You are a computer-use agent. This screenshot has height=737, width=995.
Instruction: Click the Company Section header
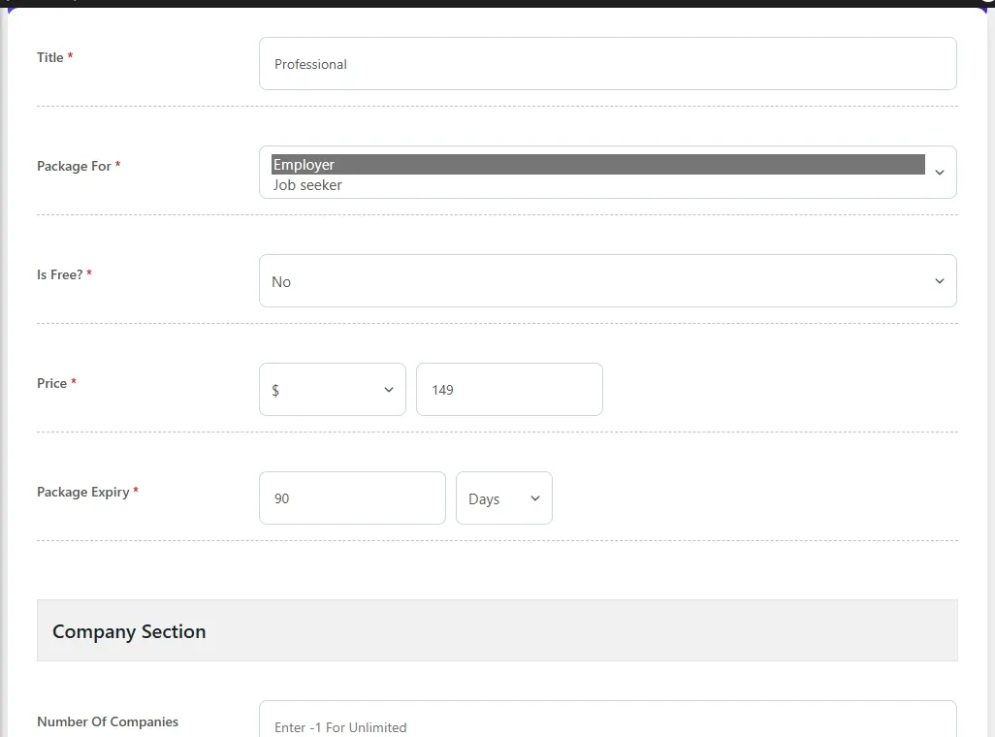(497, 631)
